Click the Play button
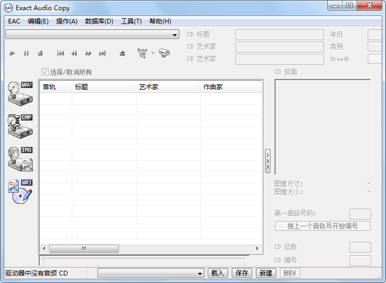Image resolution: width=386 pixels, height=283 pixels. pos(12,53)
